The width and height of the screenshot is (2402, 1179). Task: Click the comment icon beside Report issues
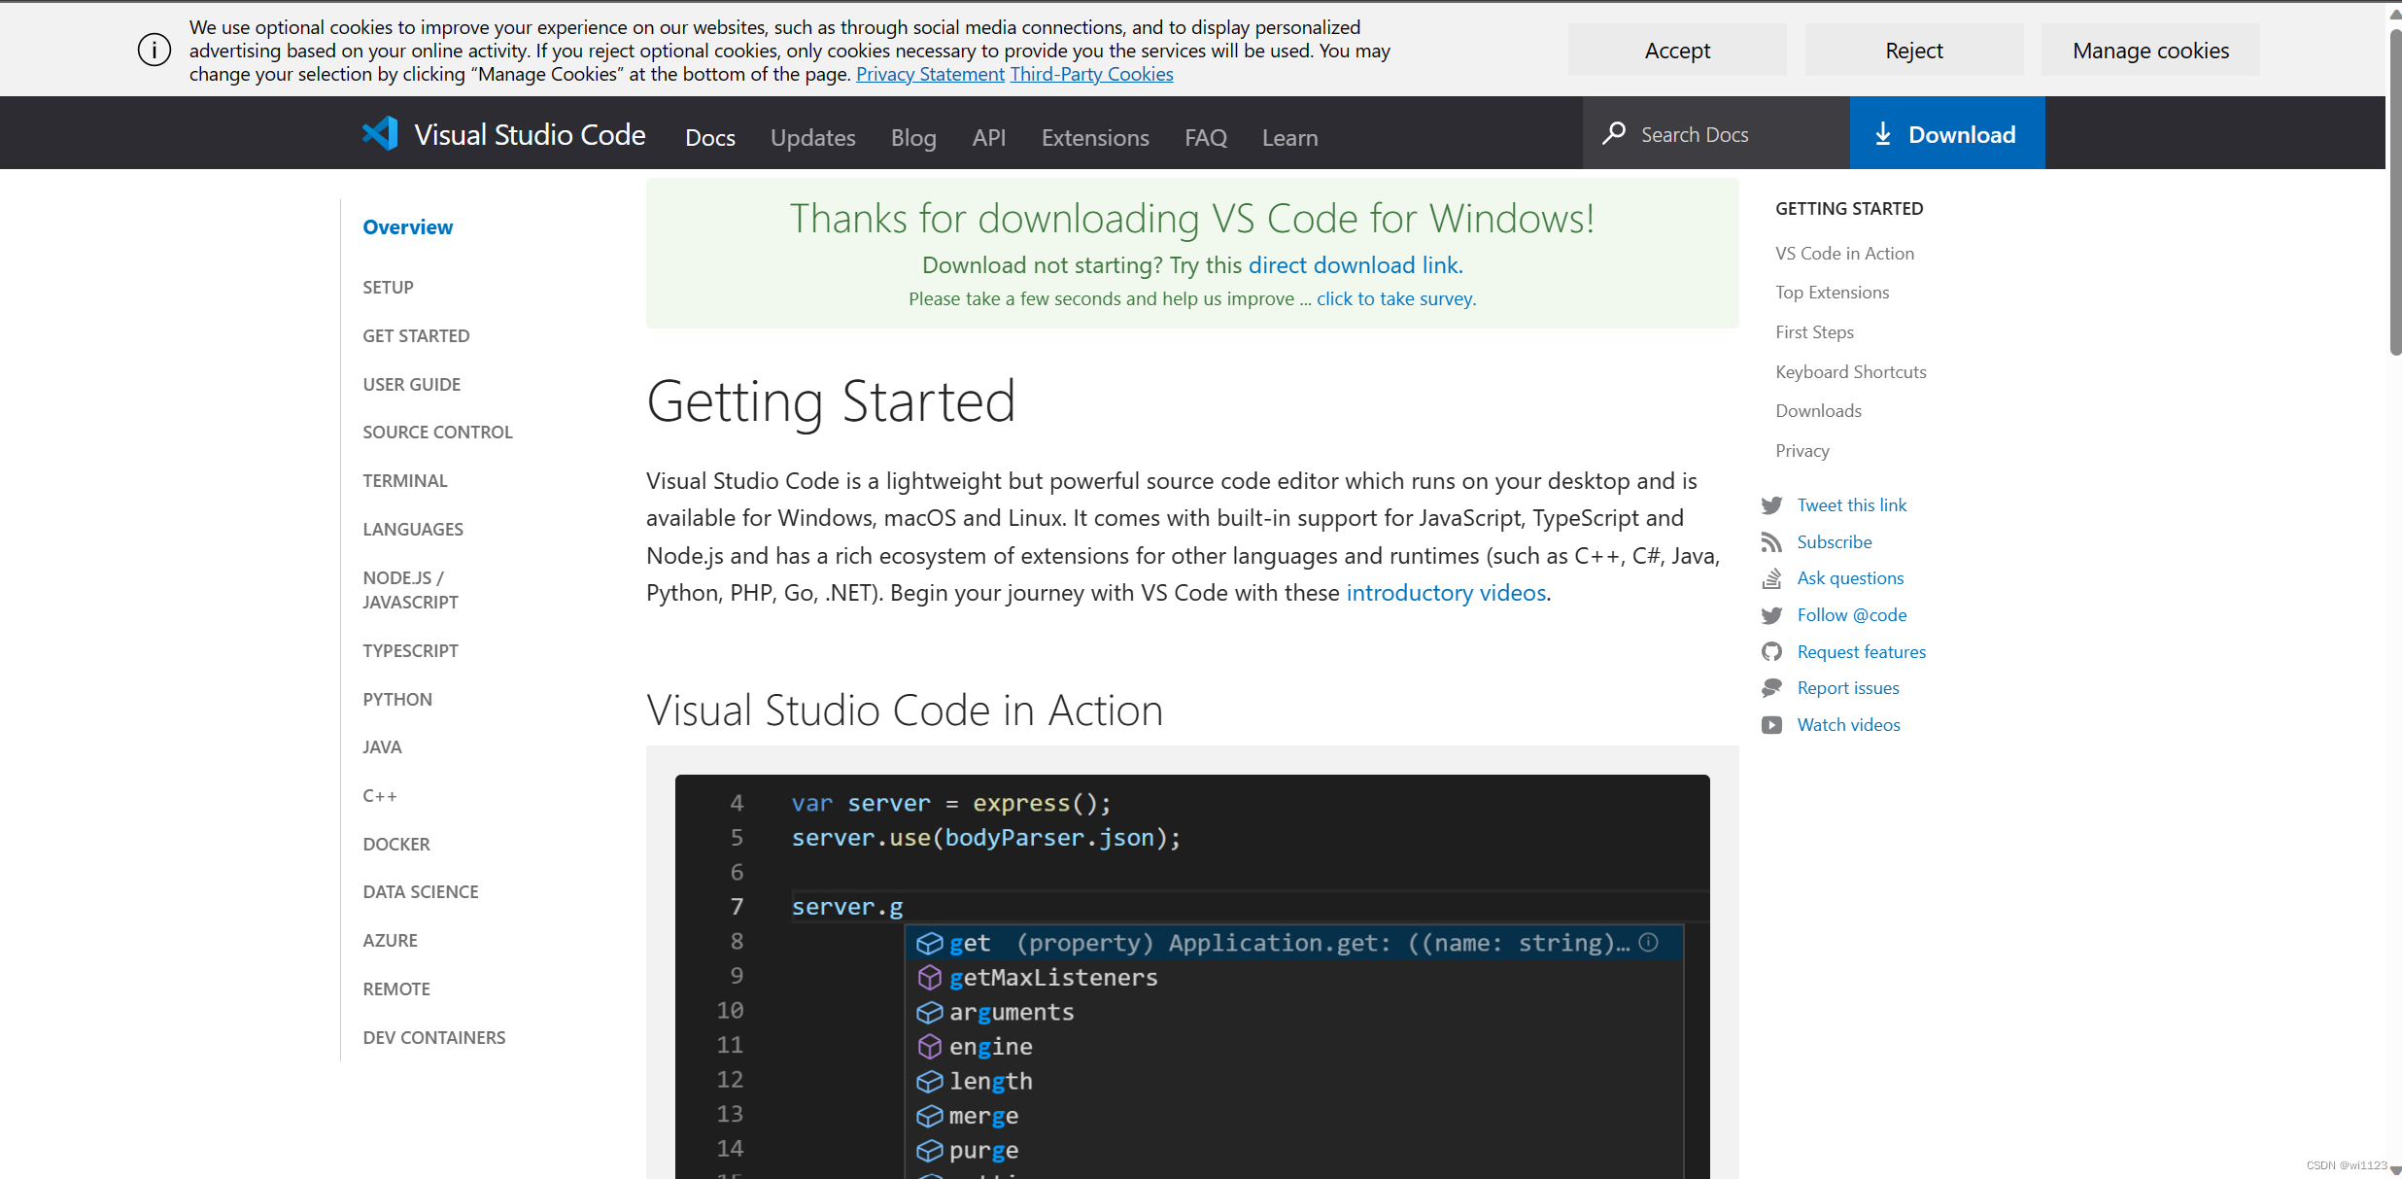pyautogui.click(x=1771, y=688)
